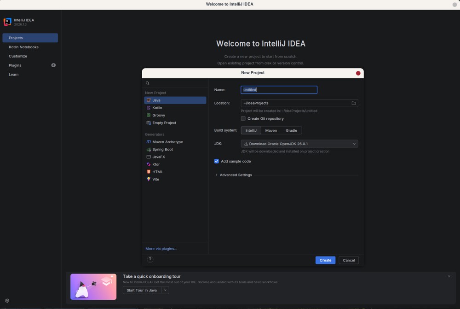Screen dimensions: 460x309
Task: Expand Advanced Settings section
Action: 217,175
